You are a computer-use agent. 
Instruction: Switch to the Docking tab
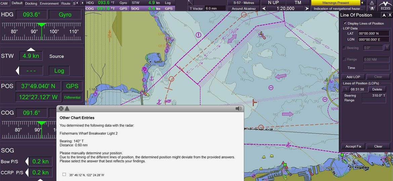click(31, 3)
